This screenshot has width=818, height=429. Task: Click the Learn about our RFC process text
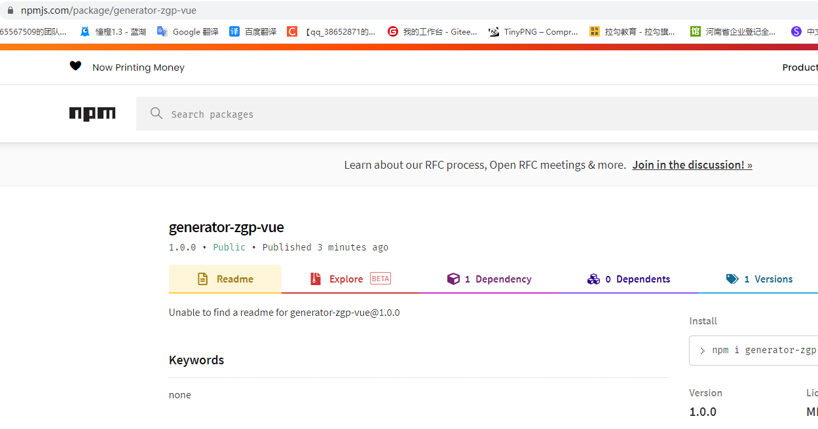[485, 165]
